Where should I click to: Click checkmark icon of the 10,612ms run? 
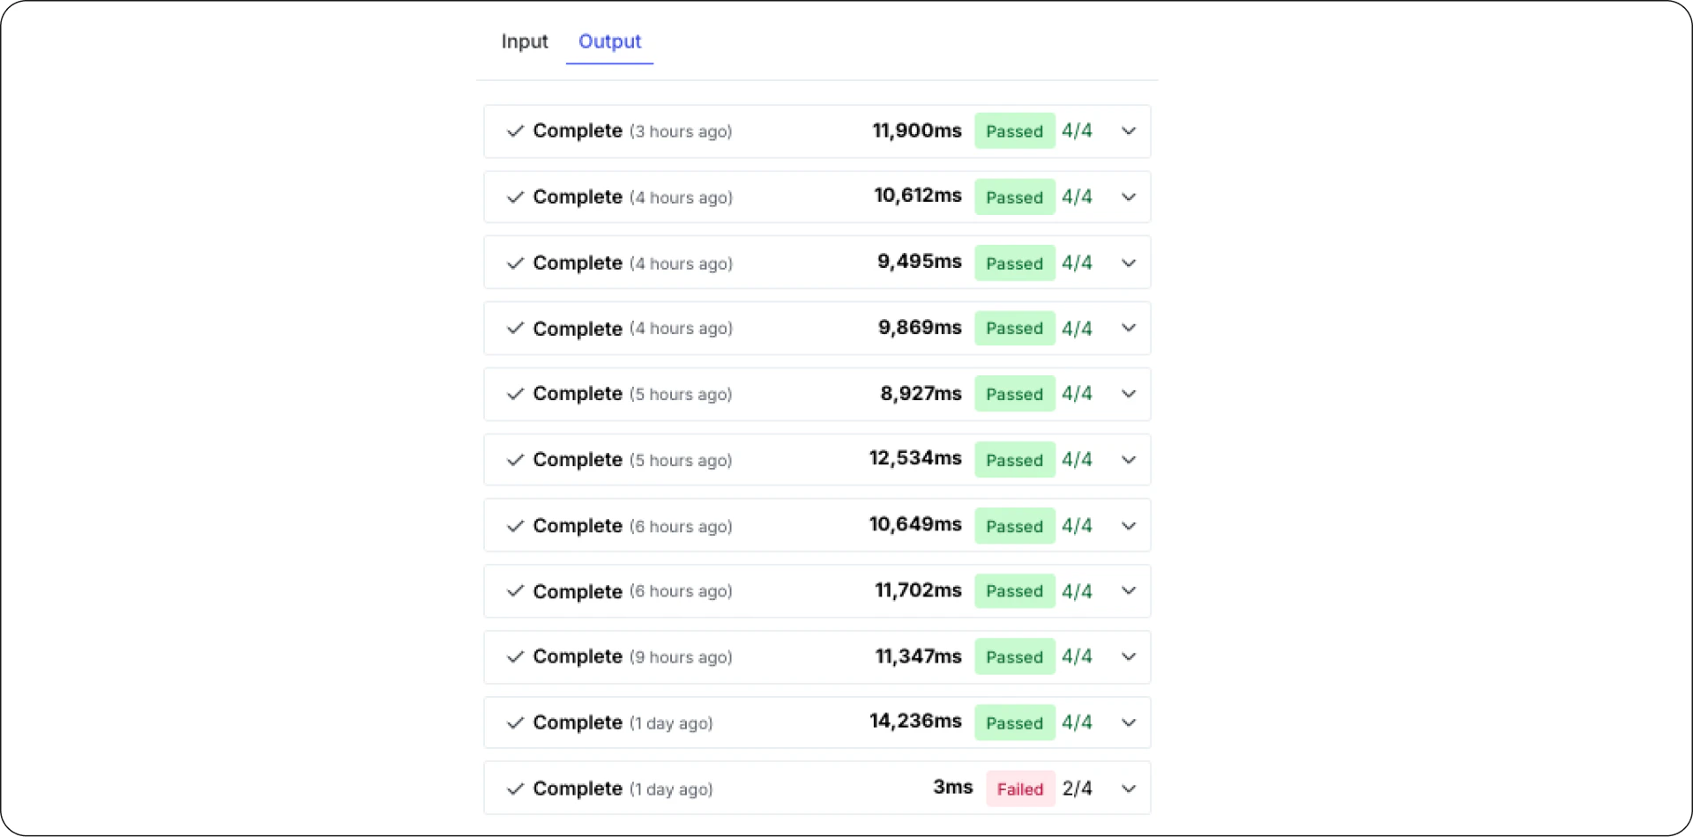pyautogui.click(x=515, y=197)
